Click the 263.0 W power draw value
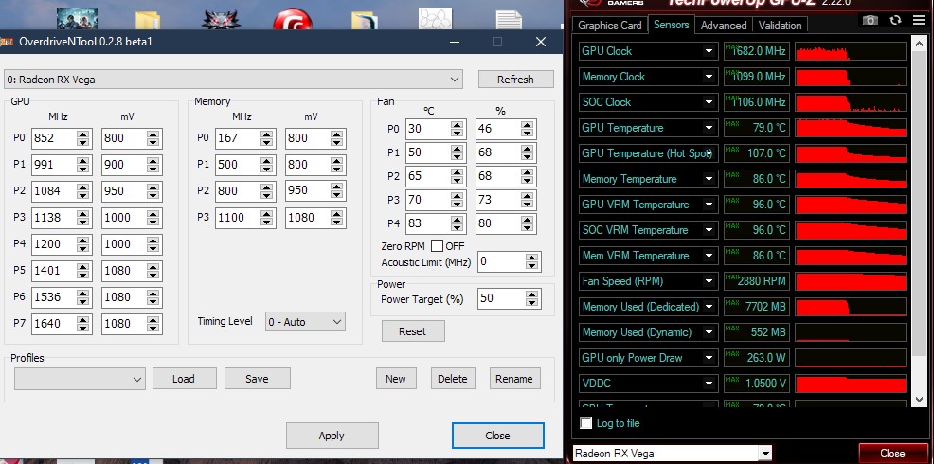 click(x=757, y=358)
